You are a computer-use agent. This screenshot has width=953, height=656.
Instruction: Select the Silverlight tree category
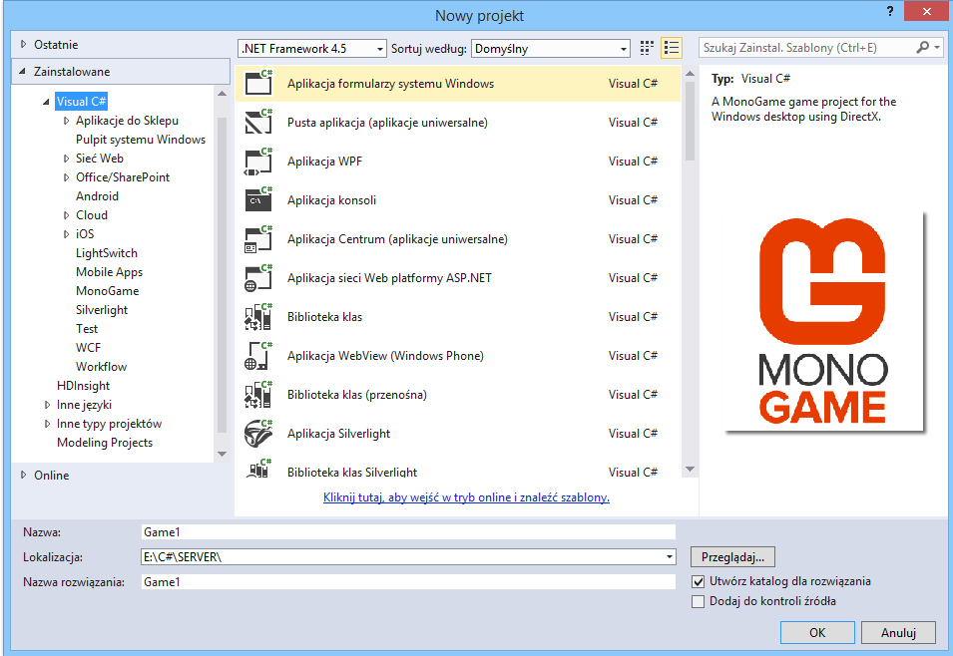click(x=102, y=310)
